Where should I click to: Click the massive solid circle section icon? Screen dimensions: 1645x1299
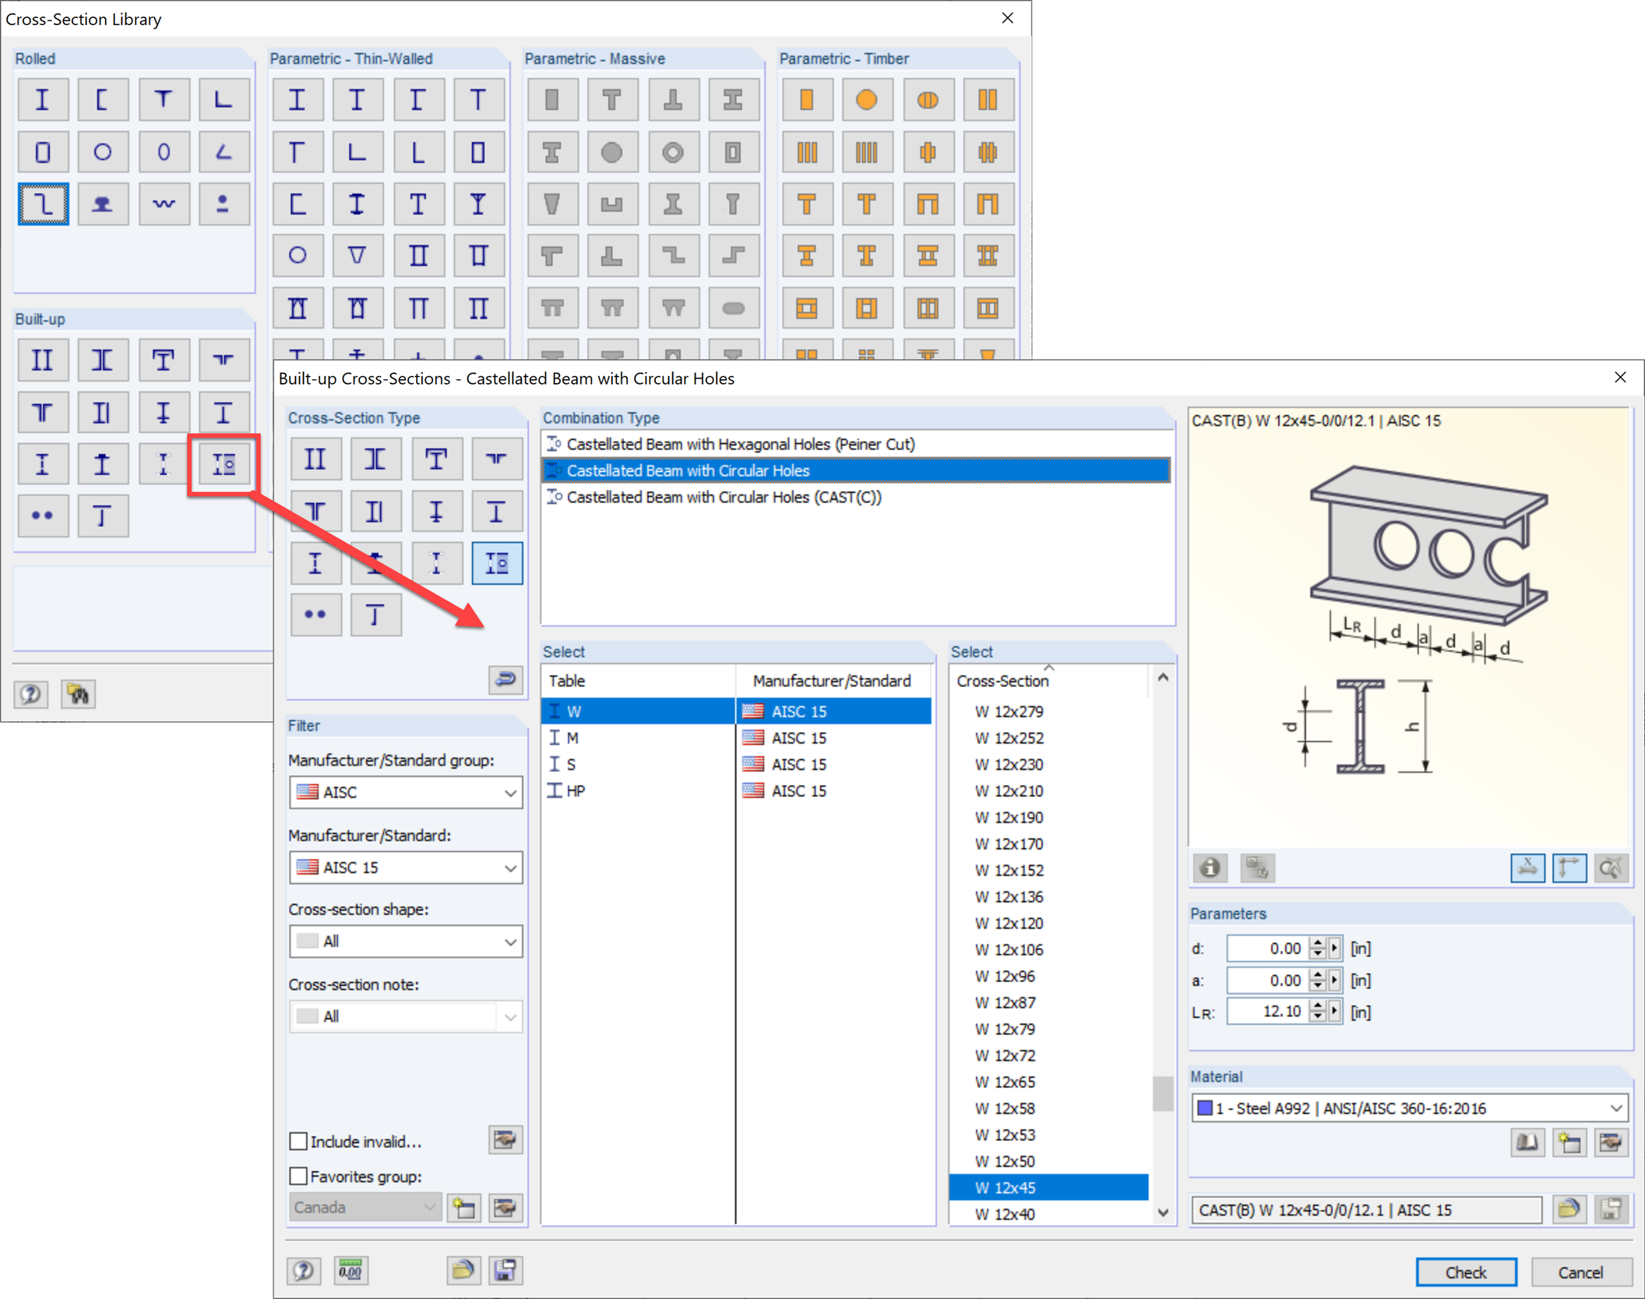612,152
